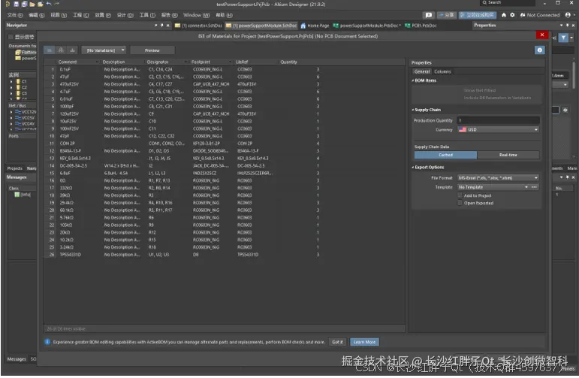Open the settings gear icon
579x378 pixels.
(x=512, y=15)
